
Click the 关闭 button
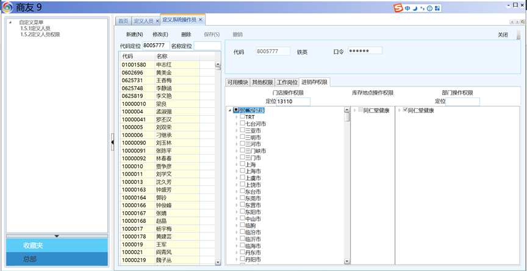point(503,35)
